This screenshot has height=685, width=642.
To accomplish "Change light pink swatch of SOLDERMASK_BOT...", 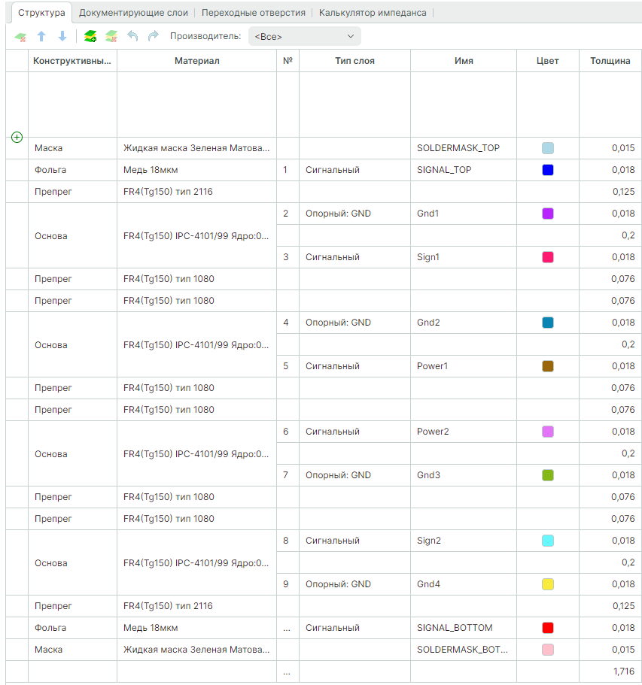I will pos(547,650).
